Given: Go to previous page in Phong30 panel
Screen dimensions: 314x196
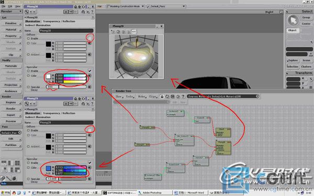Looking at the screenshot, I should [31, 12].
